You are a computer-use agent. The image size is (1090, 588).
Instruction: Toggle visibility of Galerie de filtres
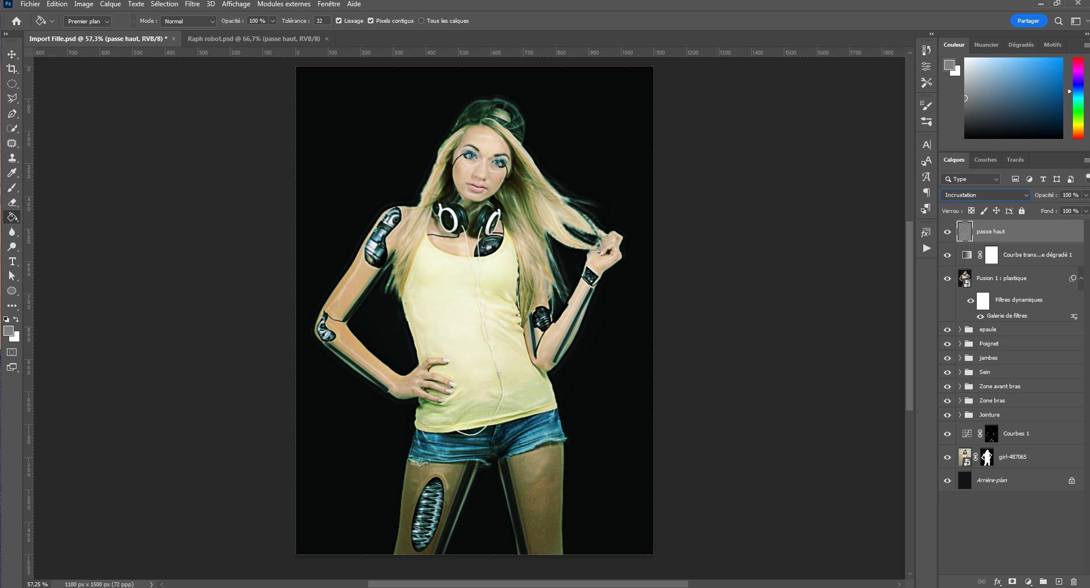pyautogui.click(x=980, y=316)
